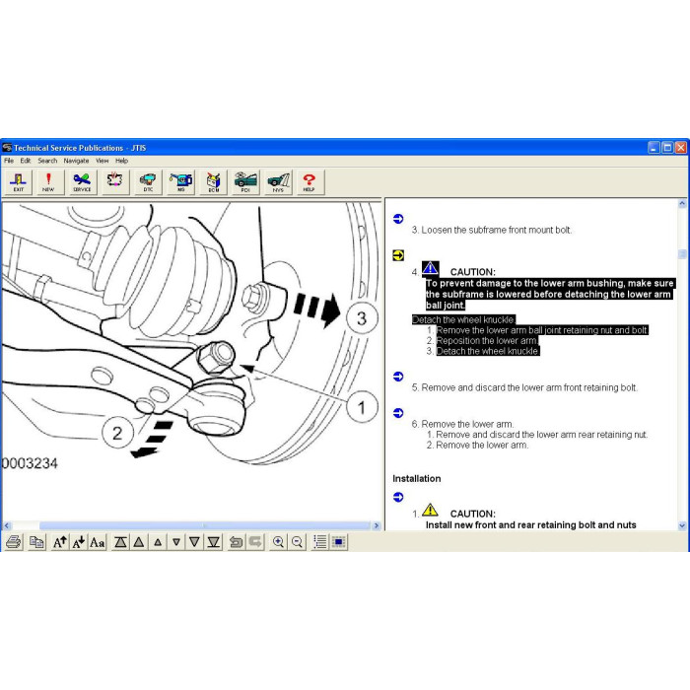Click the EXIT toolbar icon
690x690 pixels.
pyautogui.click(x=18, y=182)
